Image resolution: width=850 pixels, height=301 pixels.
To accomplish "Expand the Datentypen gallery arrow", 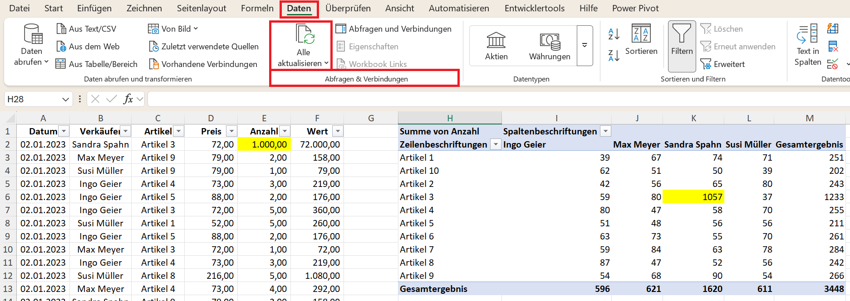I will pyautogui.click(x=585, y=45).
